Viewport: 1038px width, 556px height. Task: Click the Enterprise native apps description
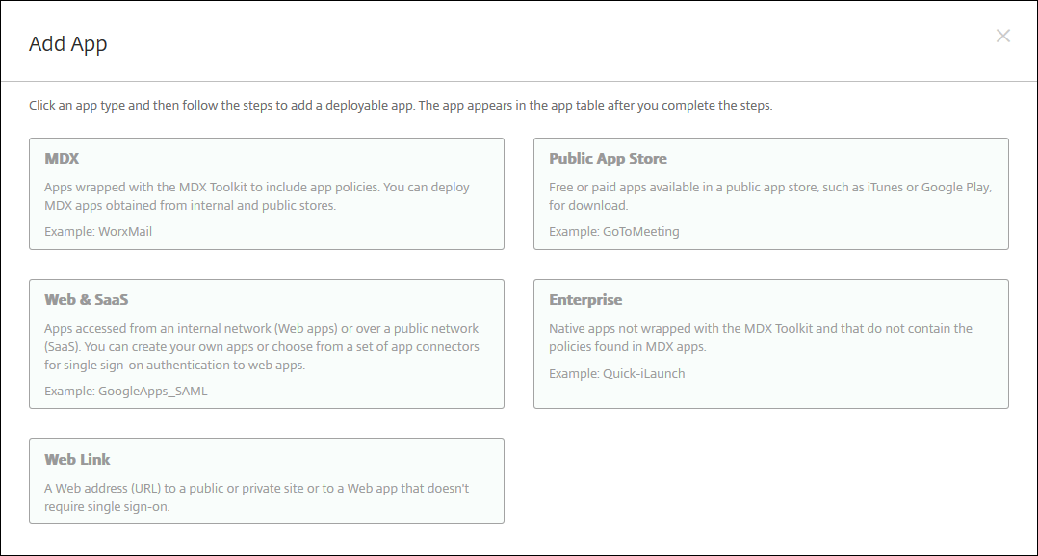pos(761,337)
